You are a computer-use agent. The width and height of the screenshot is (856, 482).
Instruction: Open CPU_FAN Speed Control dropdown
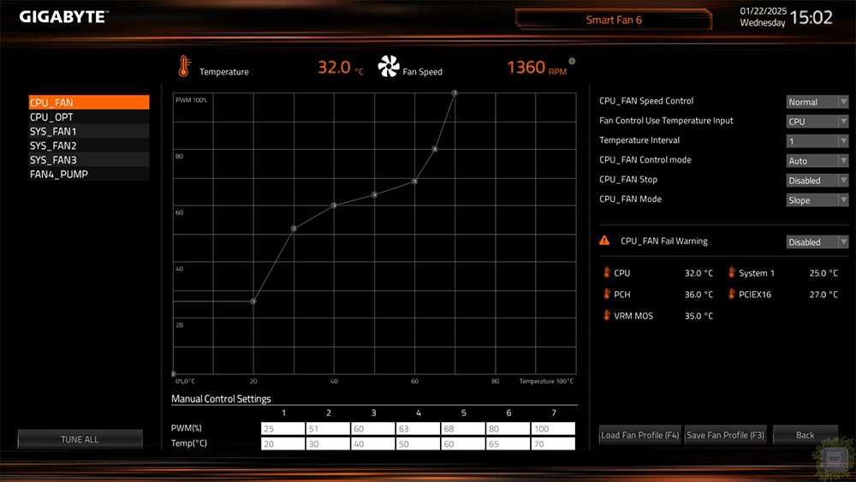tap(817, 102)
